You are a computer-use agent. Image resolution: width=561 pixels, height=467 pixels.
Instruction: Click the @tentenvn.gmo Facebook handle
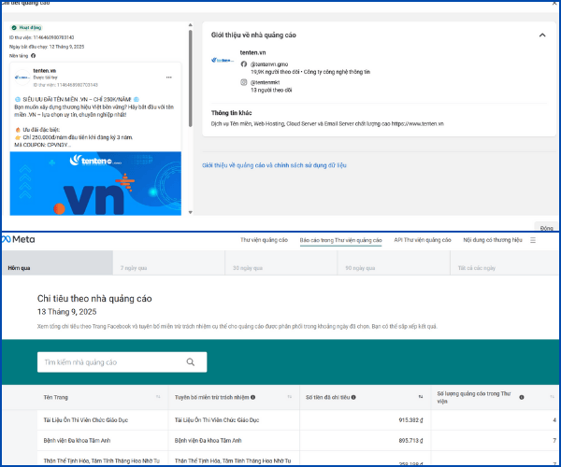(x=269, y=64)
